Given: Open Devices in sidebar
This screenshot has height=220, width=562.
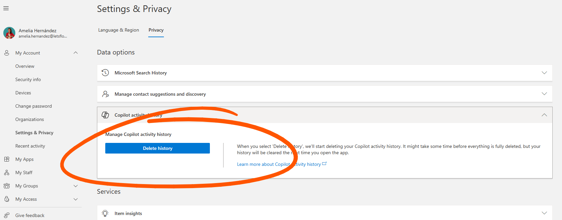Looking at the screenshot, I should (x=23, y=93).
